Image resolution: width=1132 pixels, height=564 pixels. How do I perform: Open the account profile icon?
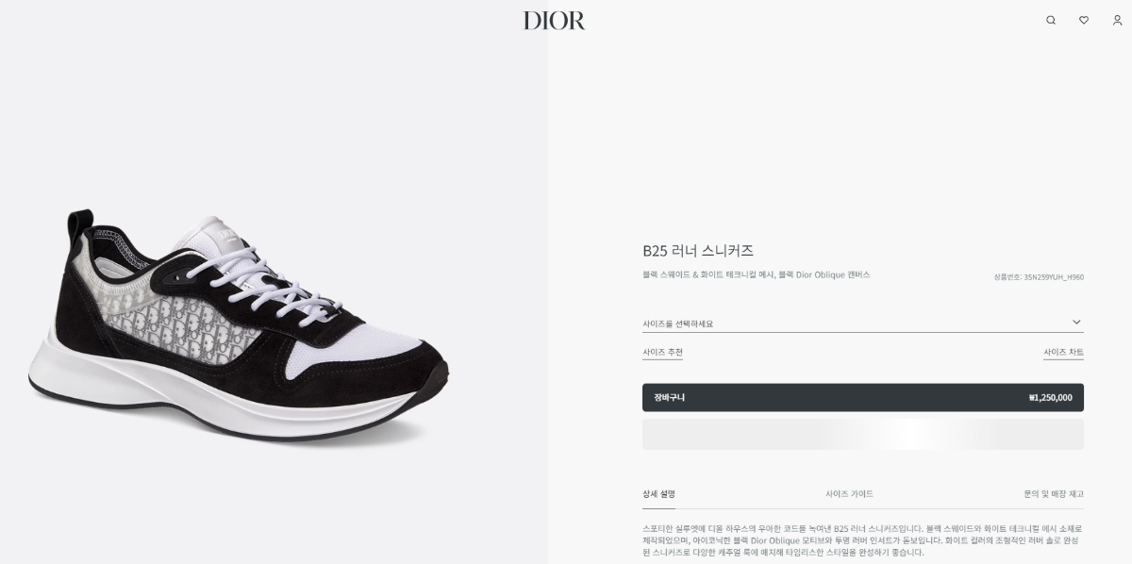1117,20
